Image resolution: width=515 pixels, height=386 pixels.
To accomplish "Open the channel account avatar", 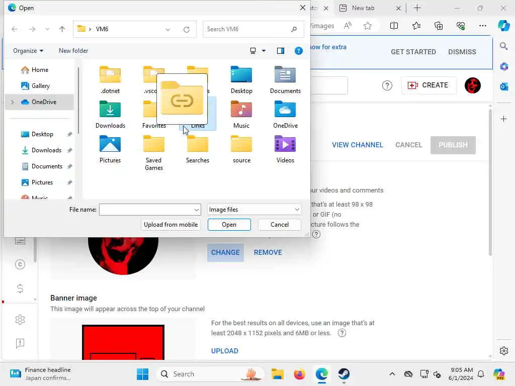I will pos(473,85).
